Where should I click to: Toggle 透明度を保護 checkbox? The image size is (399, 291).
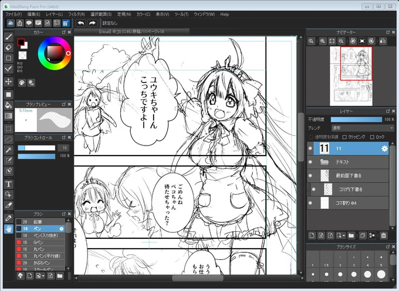point(310,137)
